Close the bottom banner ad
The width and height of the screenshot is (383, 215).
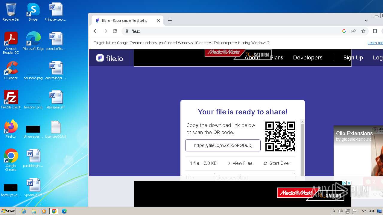pyautogui.click(x=349, y=183)
